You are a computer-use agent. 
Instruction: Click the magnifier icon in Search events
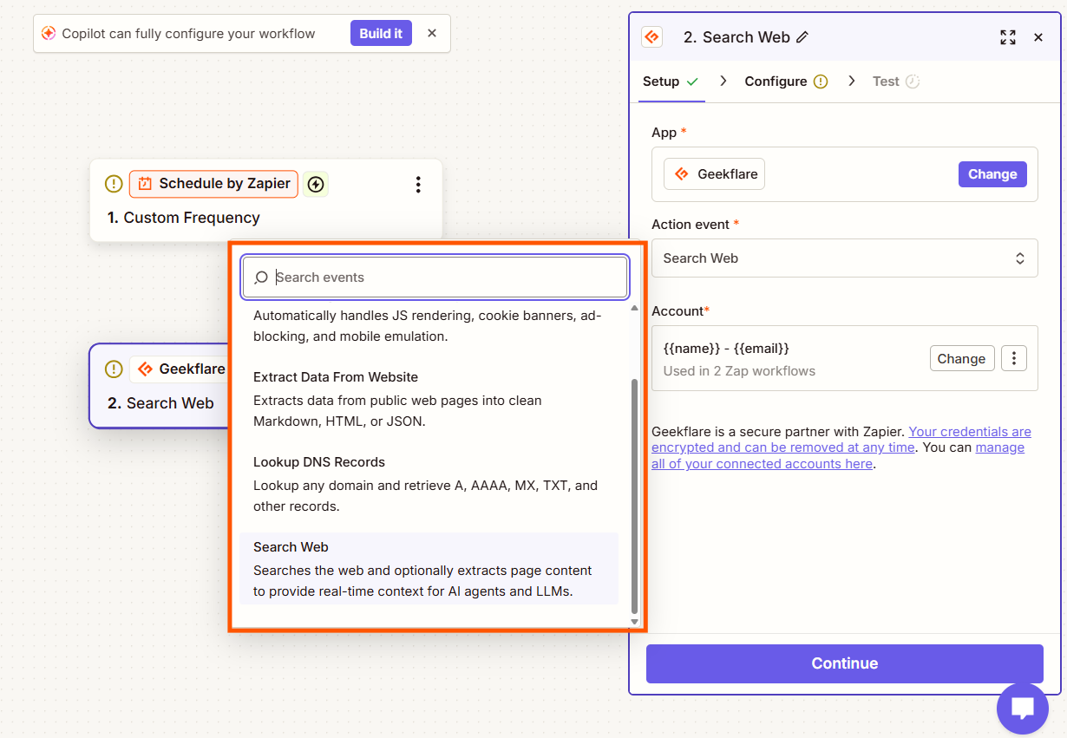click(261, 278)
